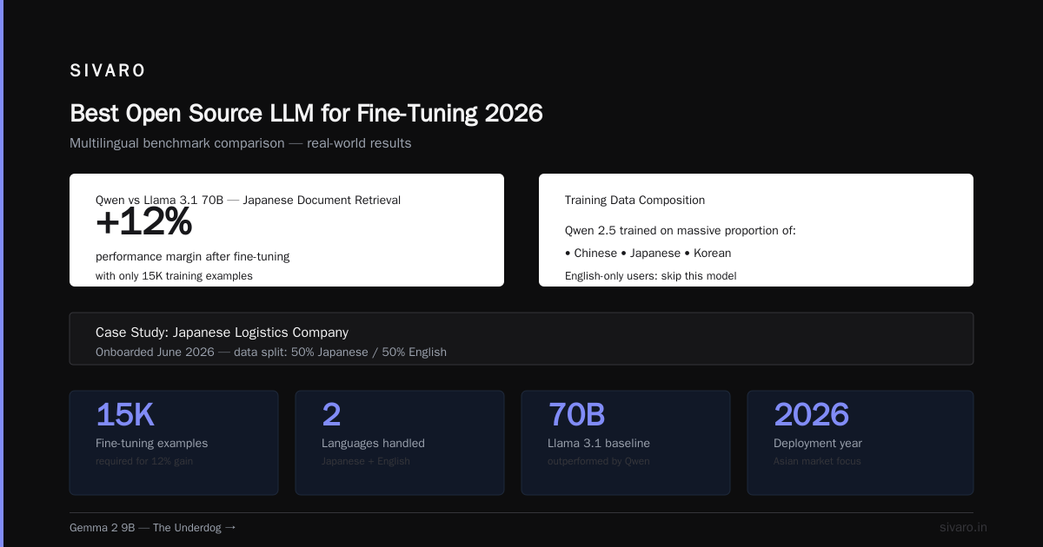Click 'with only 15K training examples' line

tap(174, 276)
